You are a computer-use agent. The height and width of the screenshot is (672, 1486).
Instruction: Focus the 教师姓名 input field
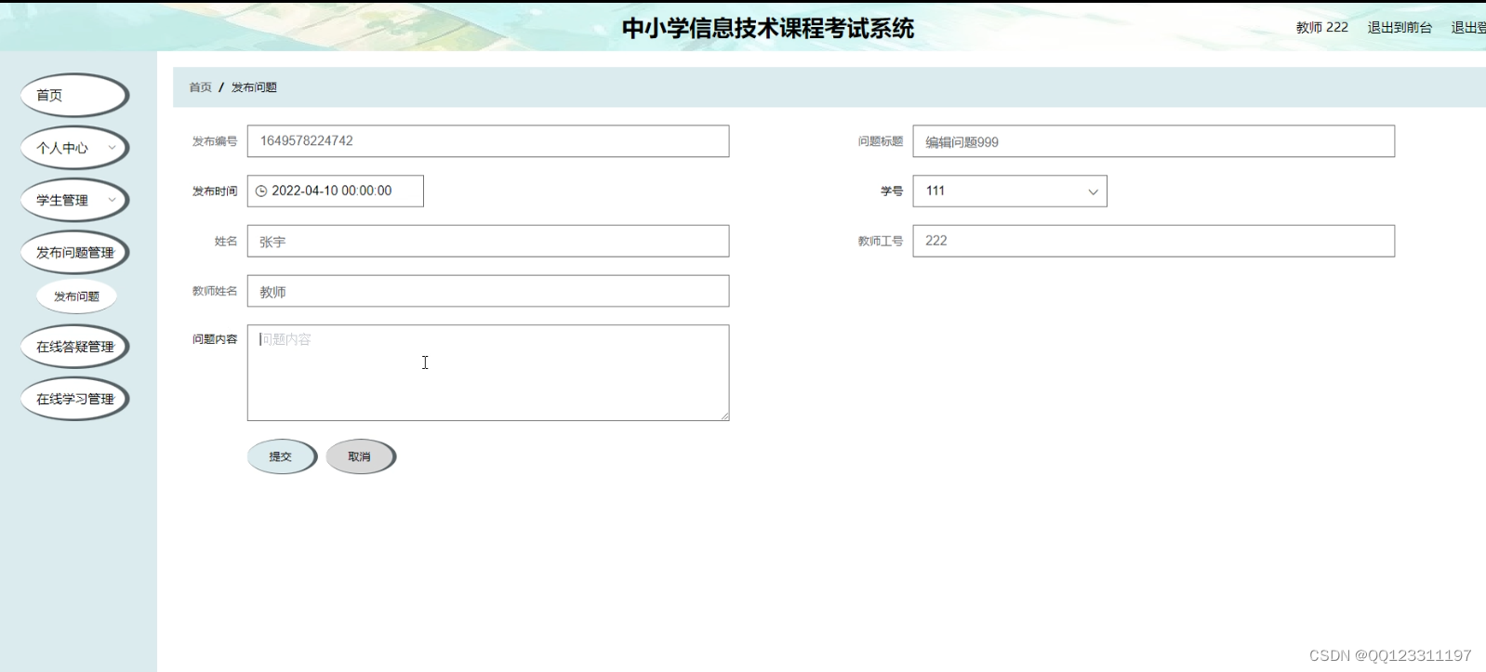(488, 291)
